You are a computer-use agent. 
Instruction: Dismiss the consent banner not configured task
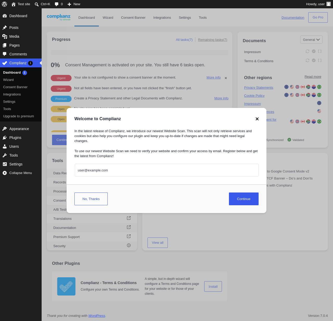tap(226, 78)
